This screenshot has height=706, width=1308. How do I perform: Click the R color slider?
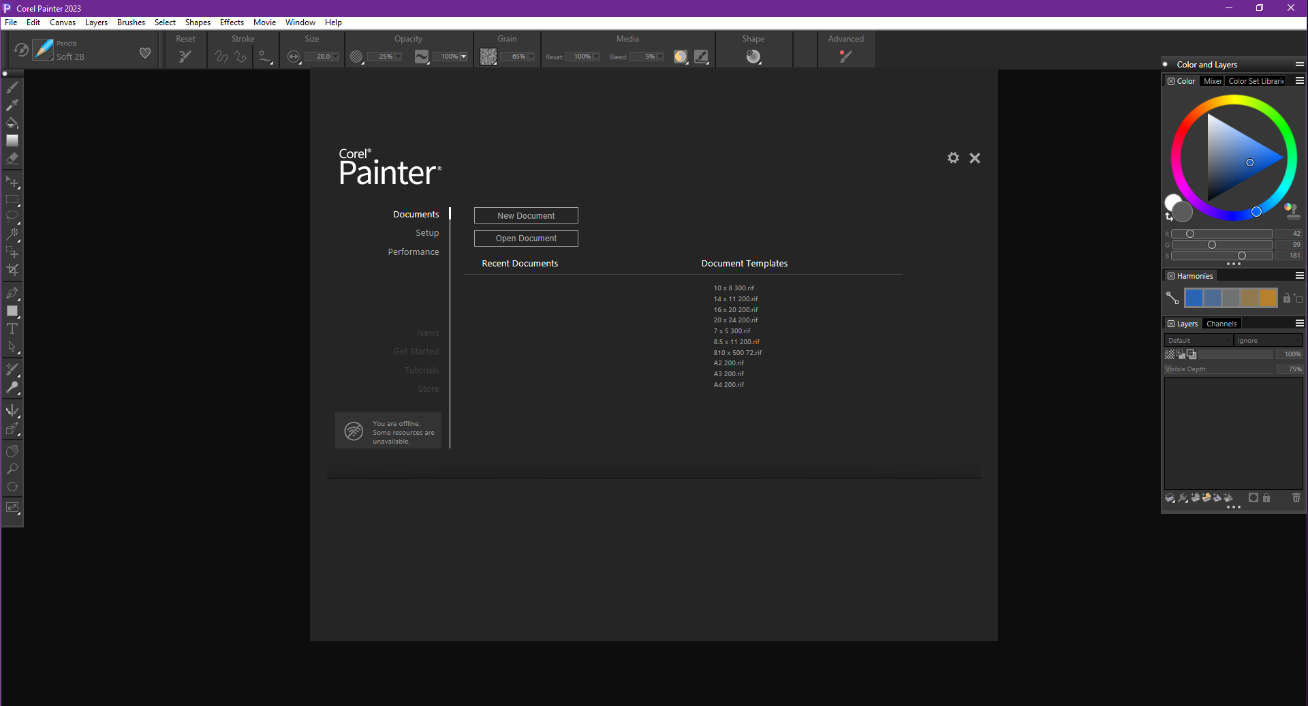pyautogui.click(x=1222, y=234)
